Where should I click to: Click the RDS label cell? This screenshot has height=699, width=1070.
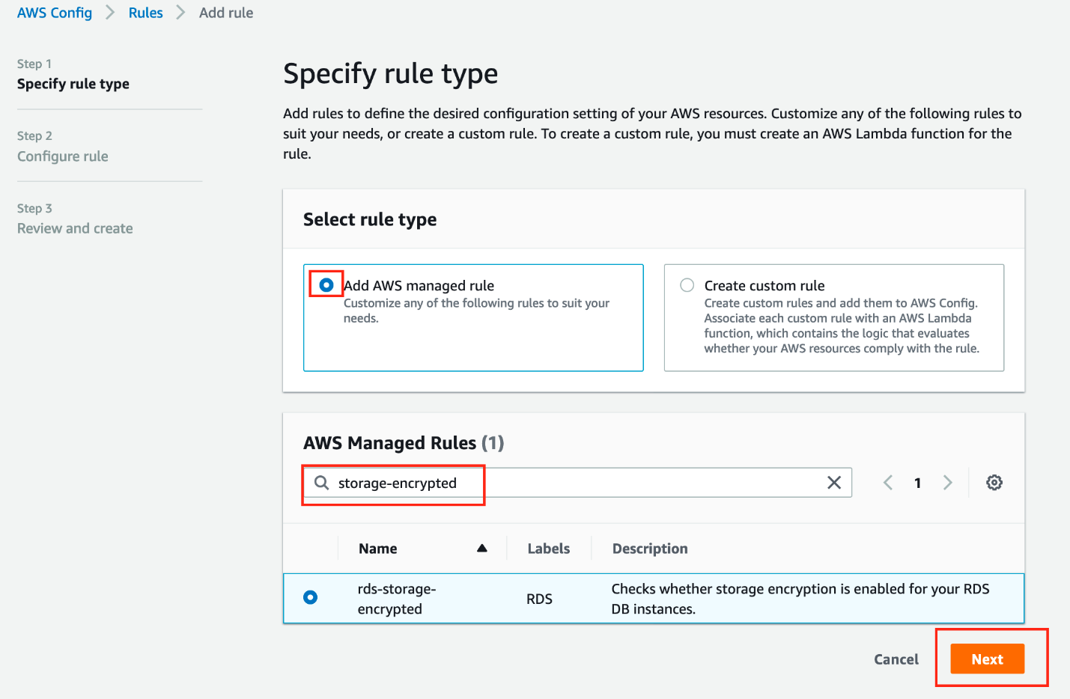click(539, 599)
